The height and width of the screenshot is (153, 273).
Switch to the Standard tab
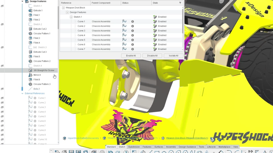111,147
